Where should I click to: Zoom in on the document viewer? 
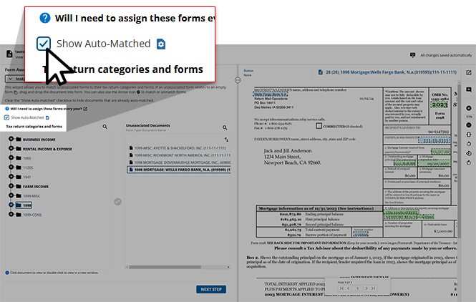coord(469,108)
